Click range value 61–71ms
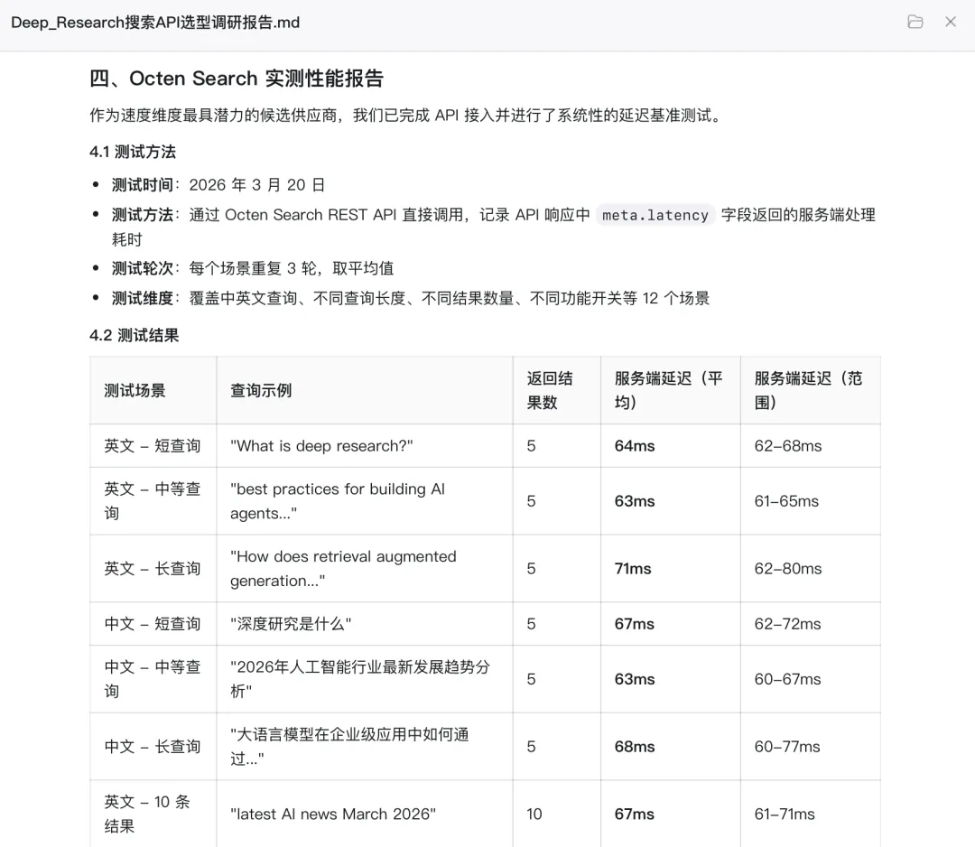This screenshot has width=975, height=847. (x=785, y=814)
